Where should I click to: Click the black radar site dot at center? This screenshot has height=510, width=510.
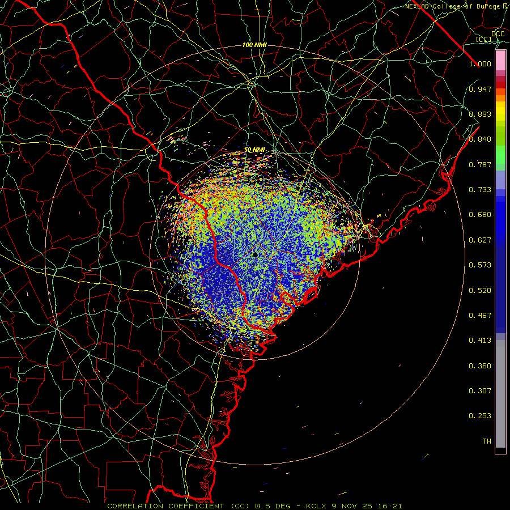point(255,254)
